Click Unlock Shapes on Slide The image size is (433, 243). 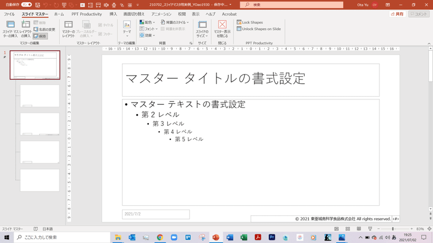pyautogui.click(x=259, y=29)
